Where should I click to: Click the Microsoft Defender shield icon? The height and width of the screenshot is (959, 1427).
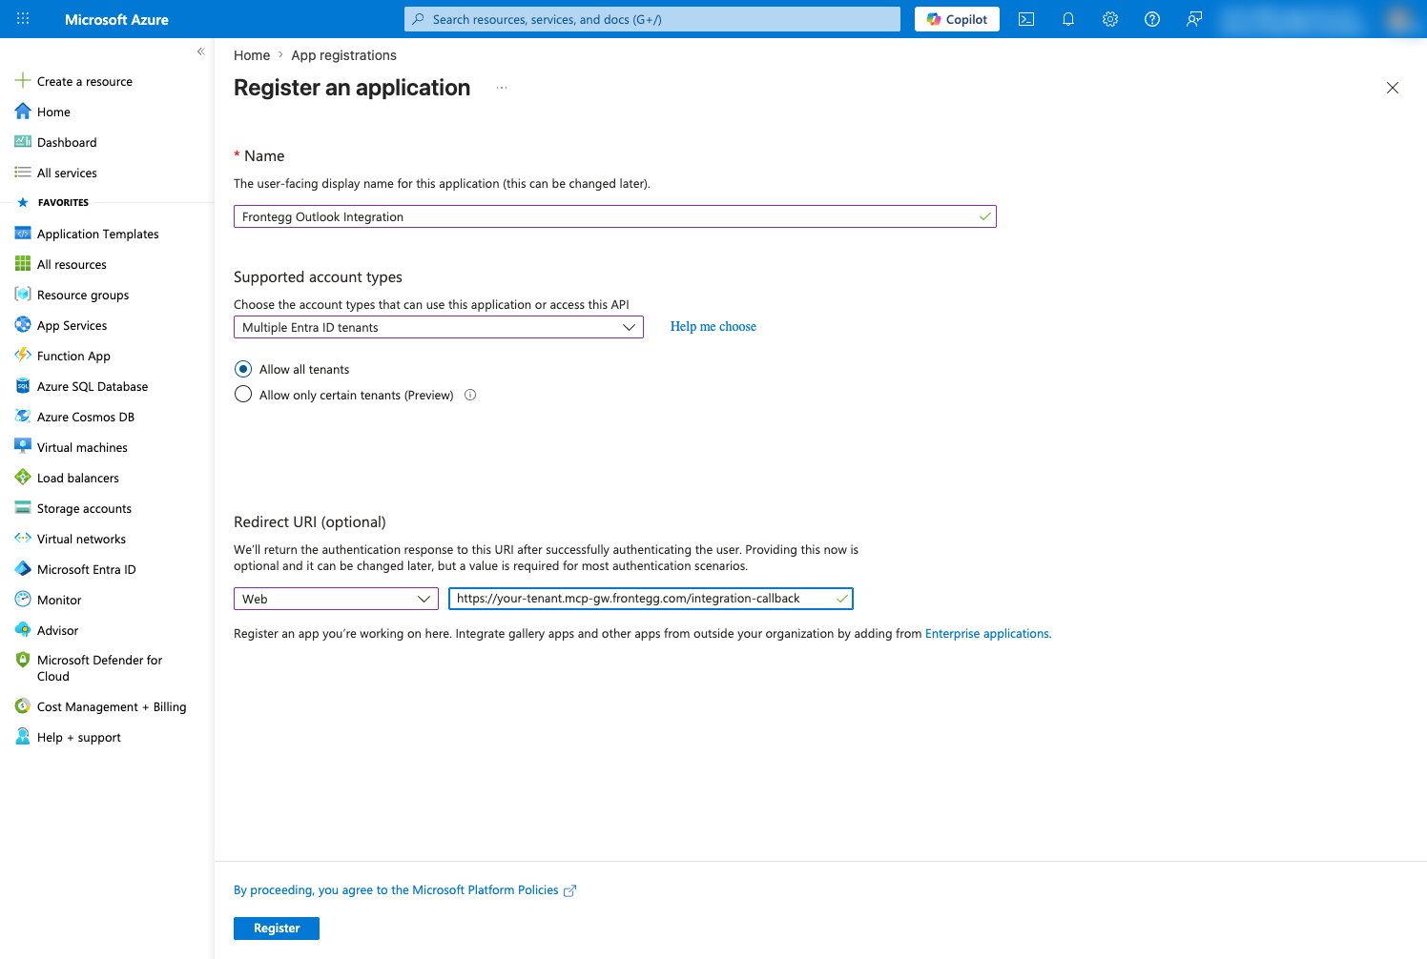pos(23,660)
